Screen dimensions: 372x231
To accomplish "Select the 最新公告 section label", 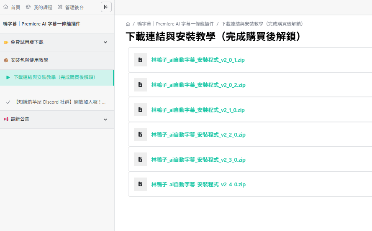I will click(x=20, y=119).
